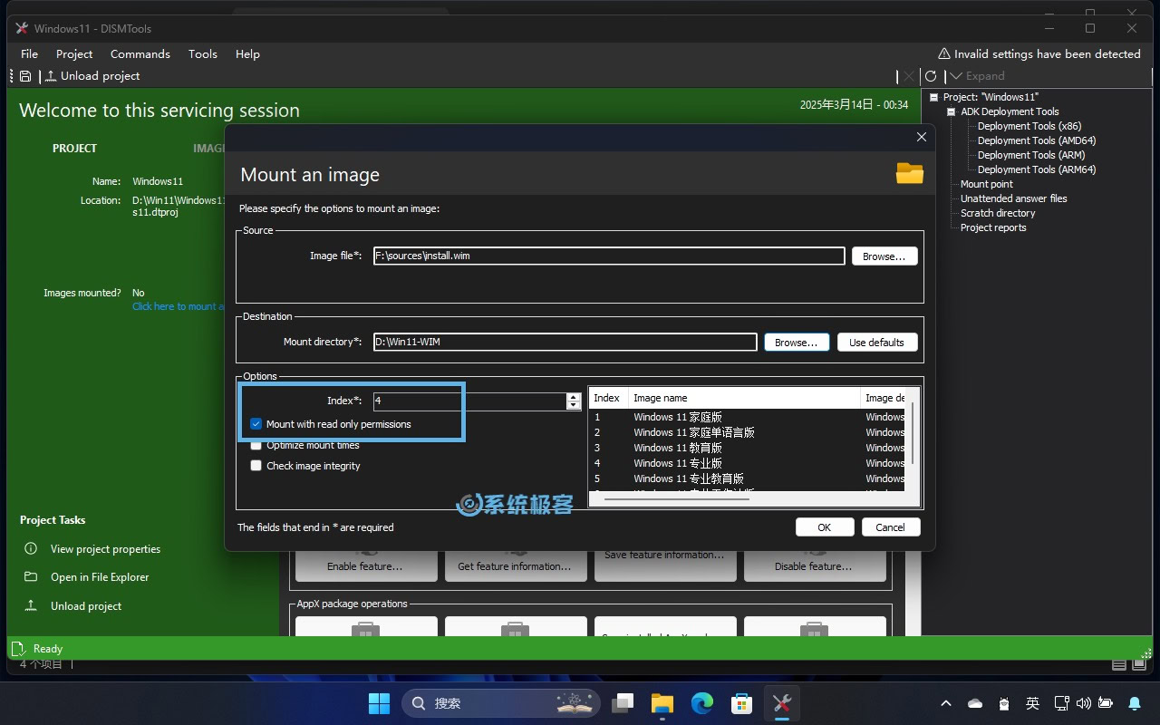
Task: Click the Unload project toolbar button
Action: coord(92,76)
